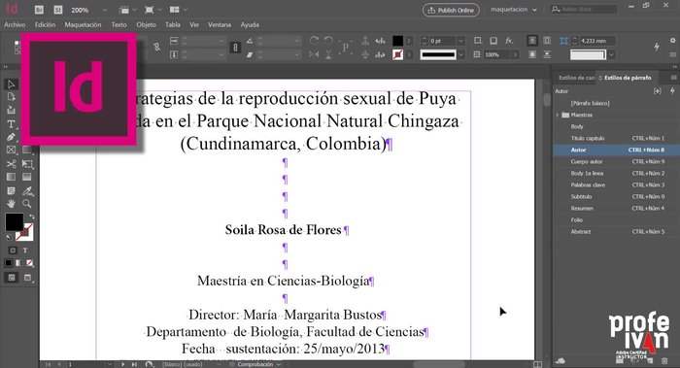Open the corner shape dropdown
Viewport: 680px width, 368px height.
click(611, 54)
